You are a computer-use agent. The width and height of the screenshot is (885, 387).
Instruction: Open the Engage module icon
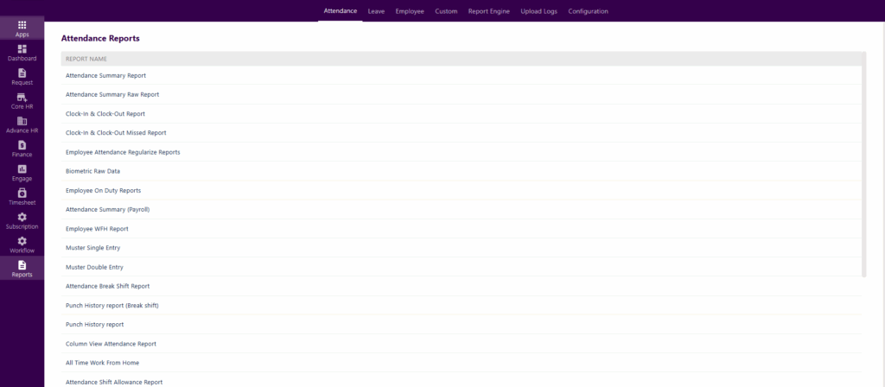tap(22, 169)
